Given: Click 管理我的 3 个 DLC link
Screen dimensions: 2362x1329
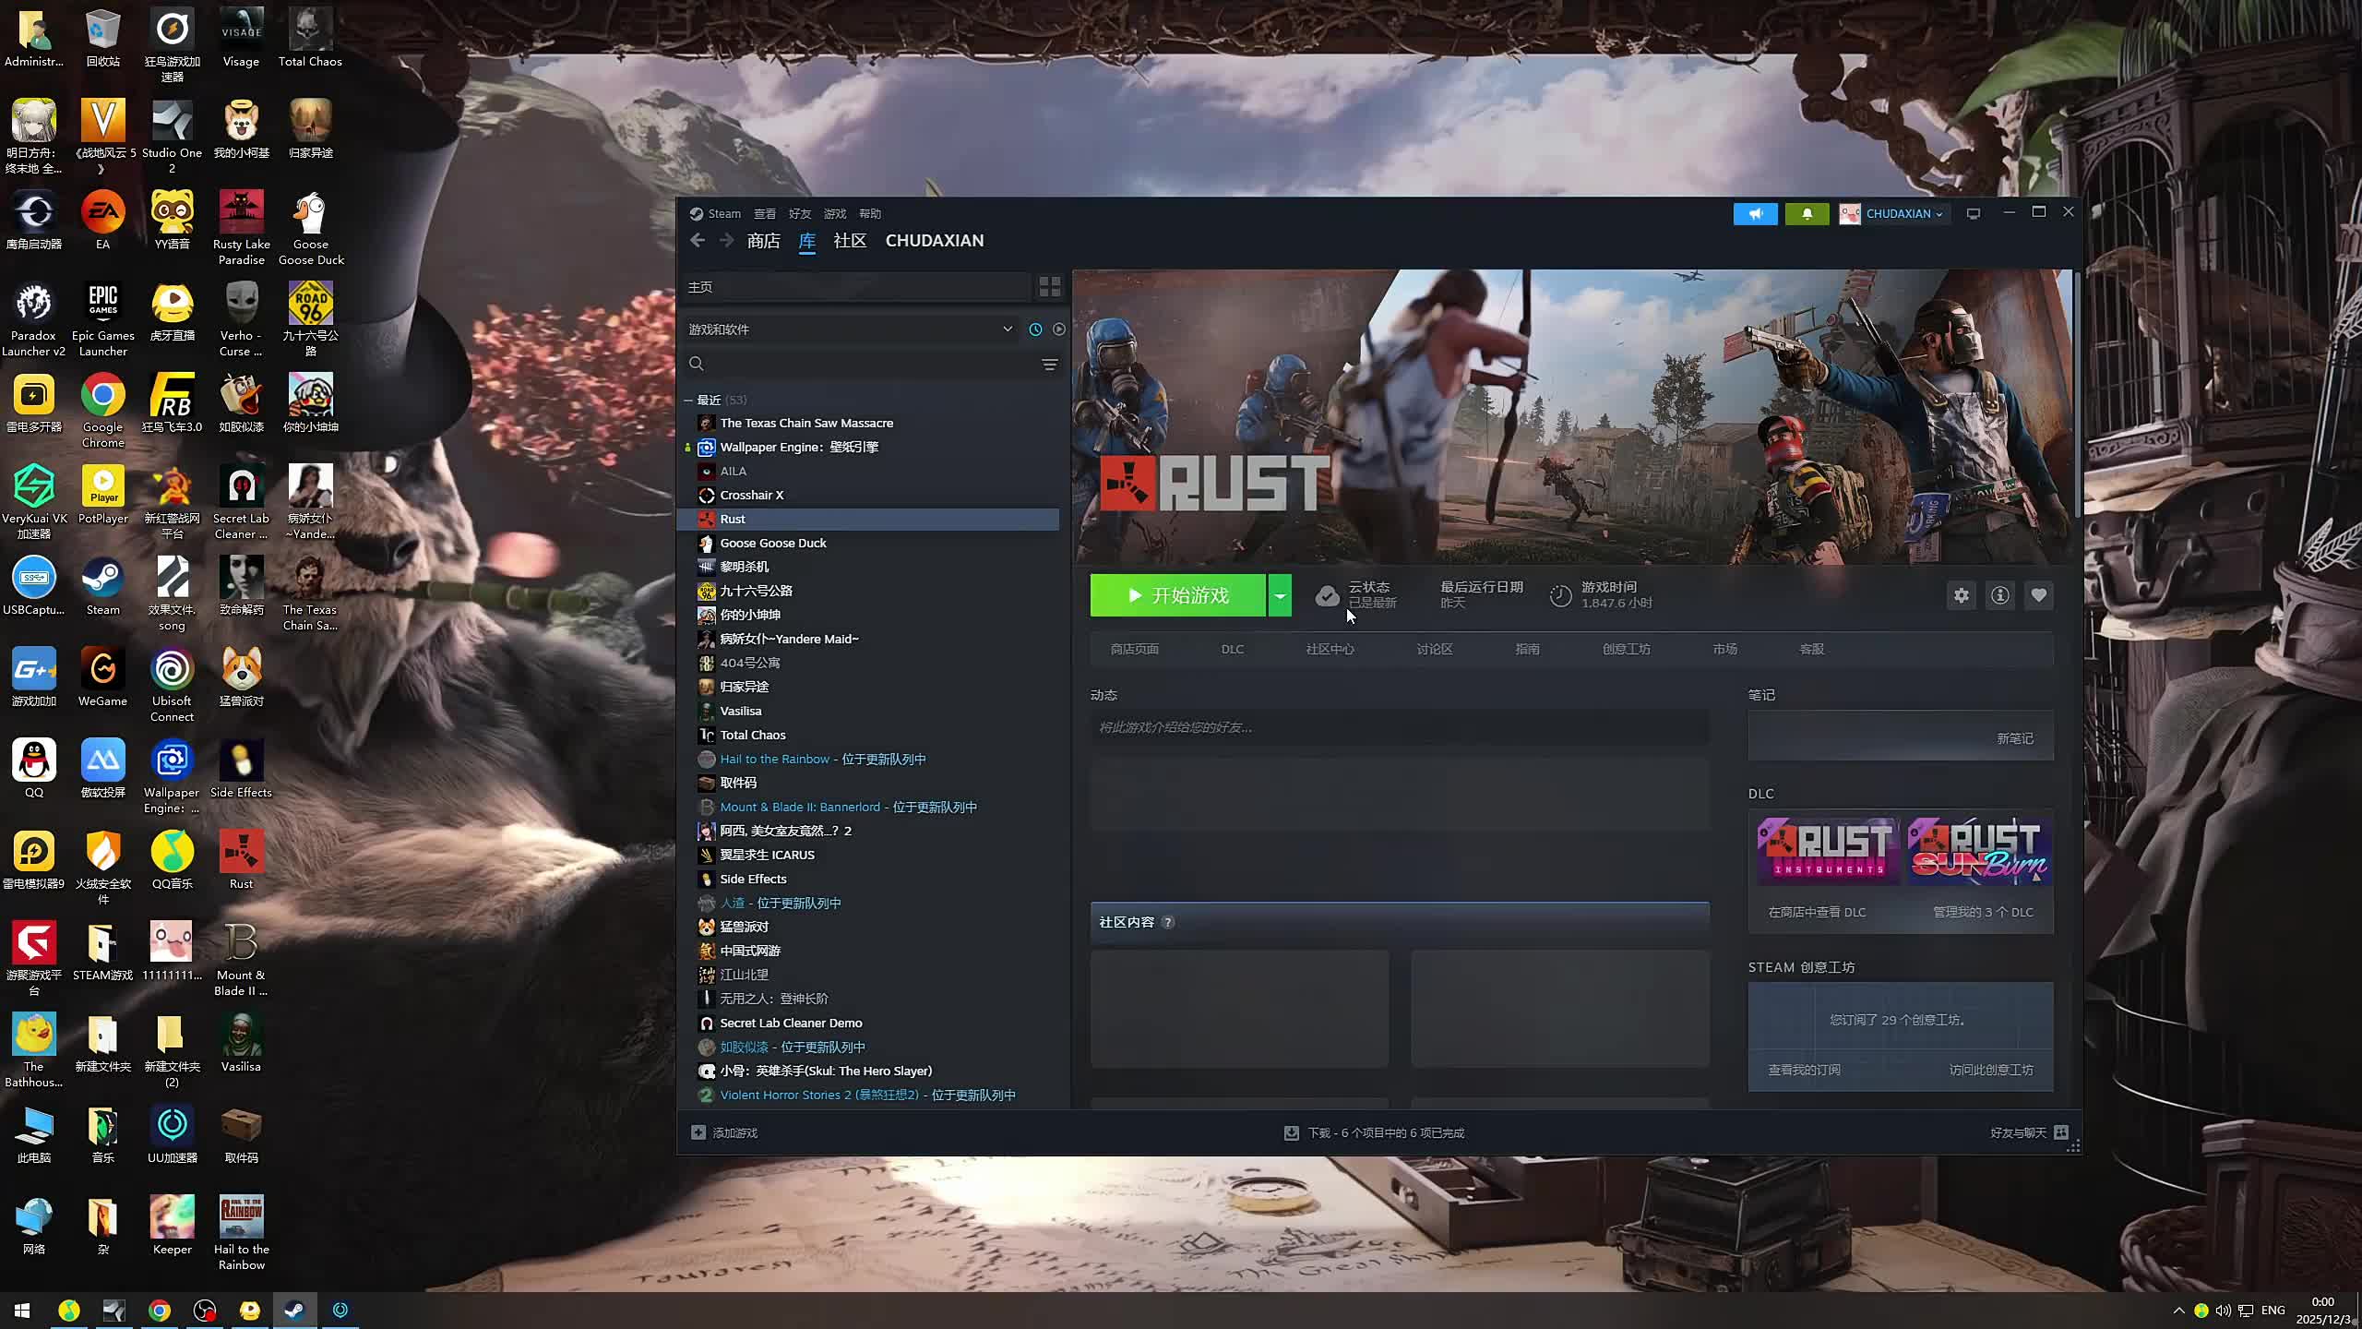Looking at the screenshot, I should 1982,912.
